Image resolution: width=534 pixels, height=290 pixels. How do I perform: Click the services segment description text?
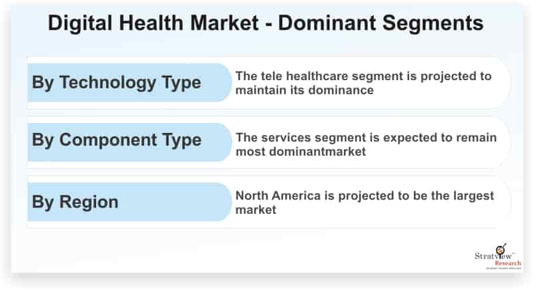click(x=366, y=144)
